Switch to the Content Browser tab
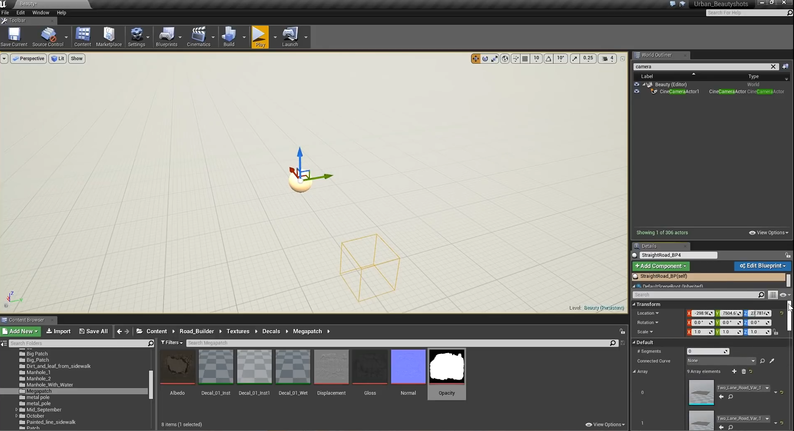 point(26,320)
